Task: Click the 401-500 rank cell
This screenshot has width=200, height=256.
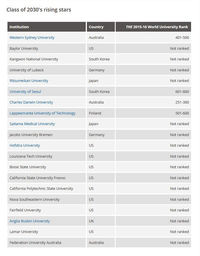Action: 154,38
